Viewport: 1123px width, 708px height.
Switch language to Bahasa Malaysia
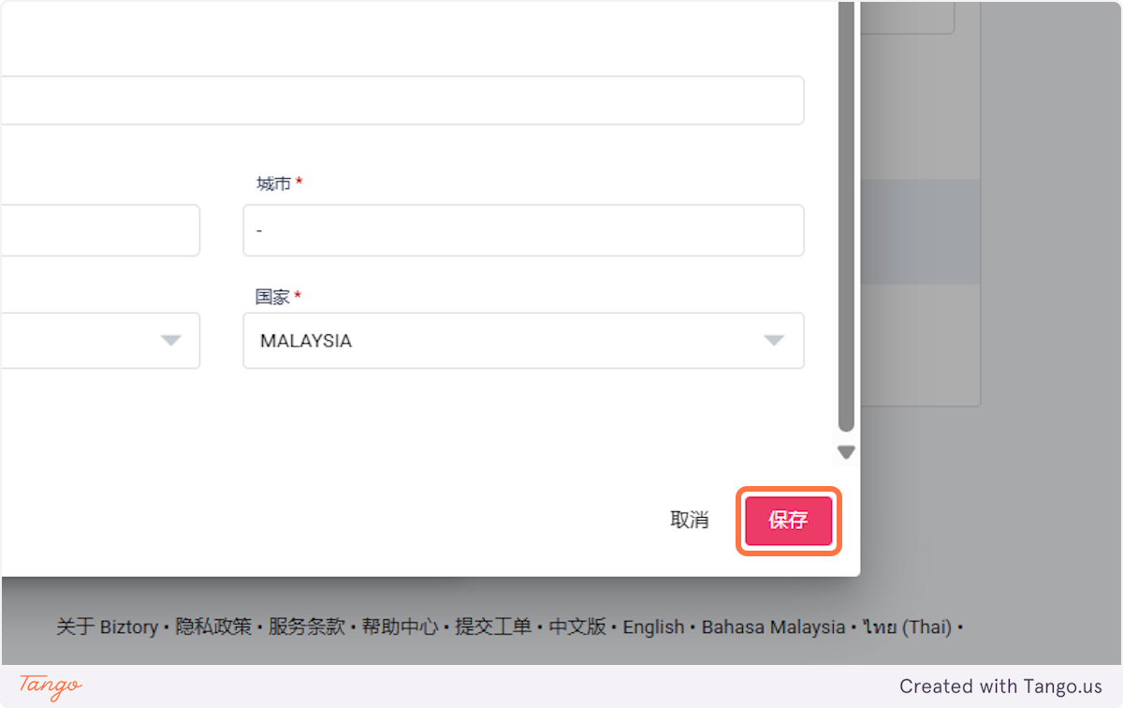pos(773,627)
